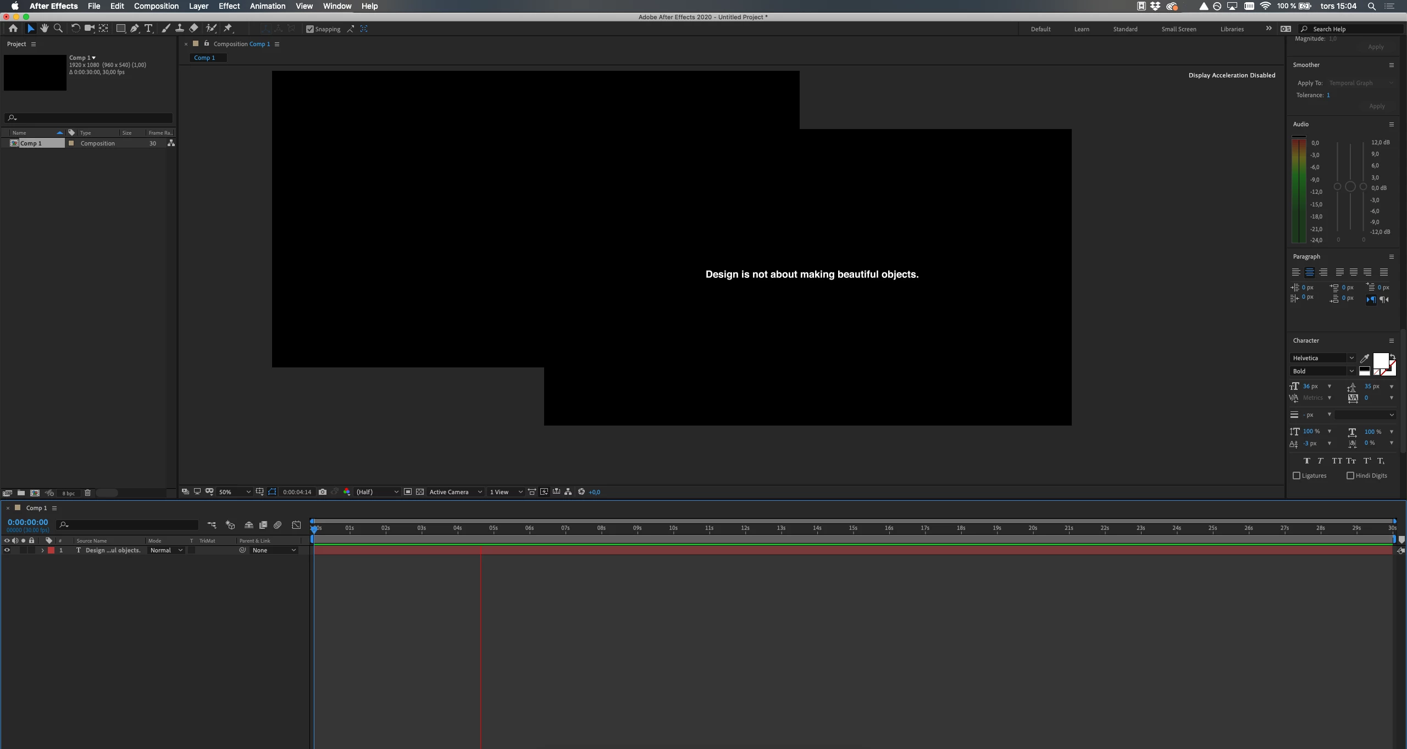Switch to the Standard workspace
This screenshot has width=1407, height=749.
pos(1125,29)
